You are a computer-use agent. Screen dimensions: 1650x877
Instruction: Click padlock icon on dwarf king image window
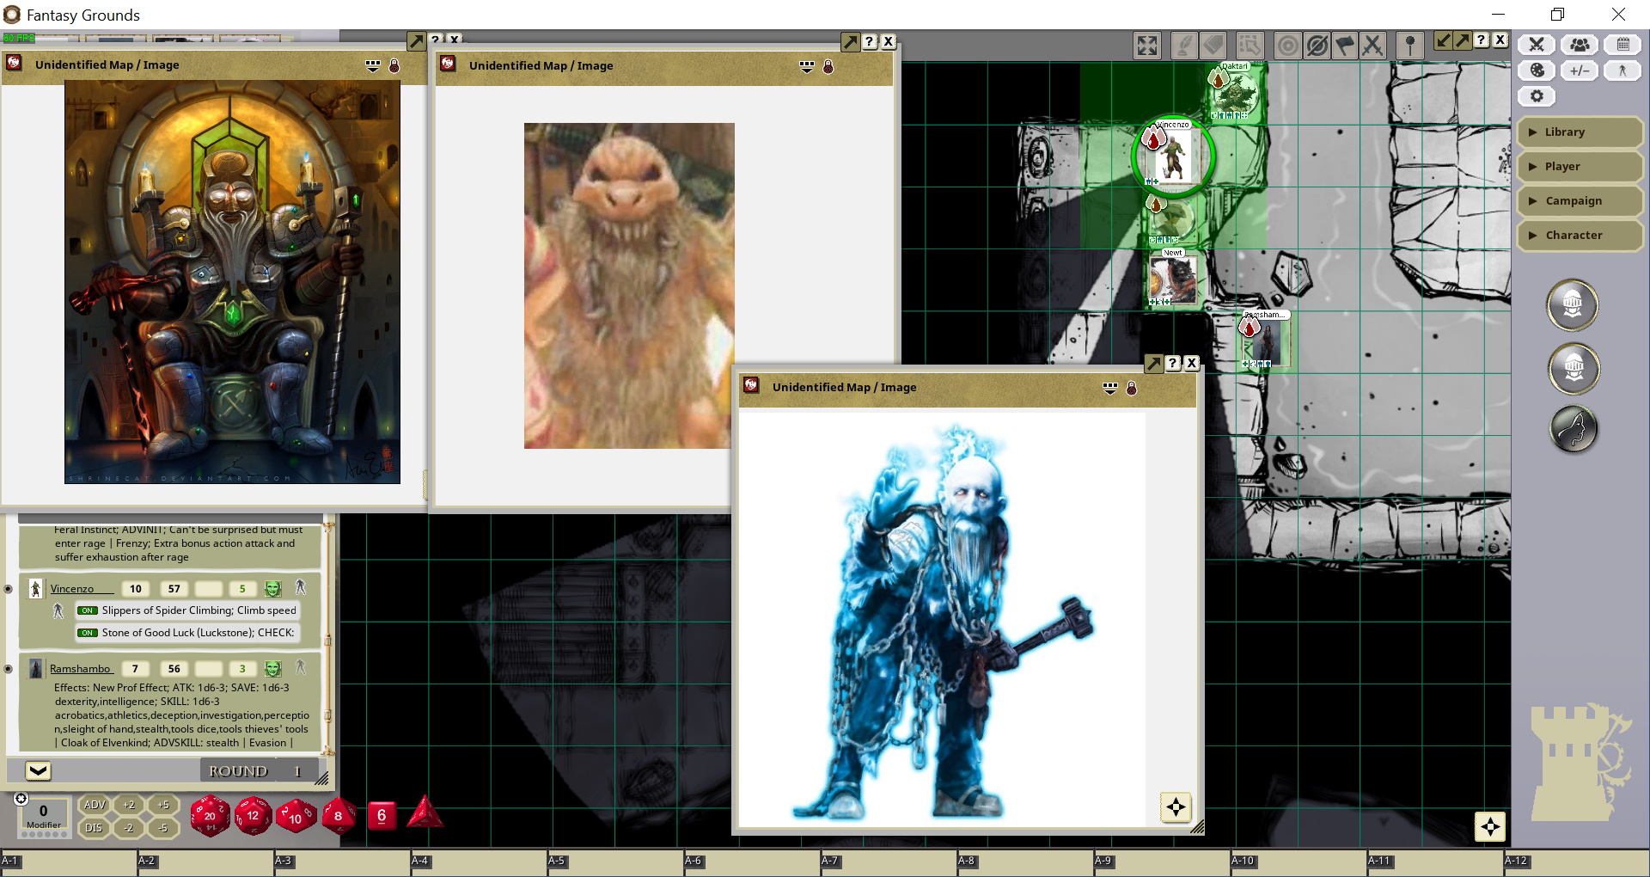pos(394,65)
